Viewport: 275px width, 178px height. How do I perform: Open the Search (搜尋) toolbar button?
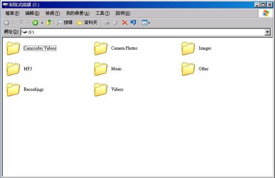[65, 23]
